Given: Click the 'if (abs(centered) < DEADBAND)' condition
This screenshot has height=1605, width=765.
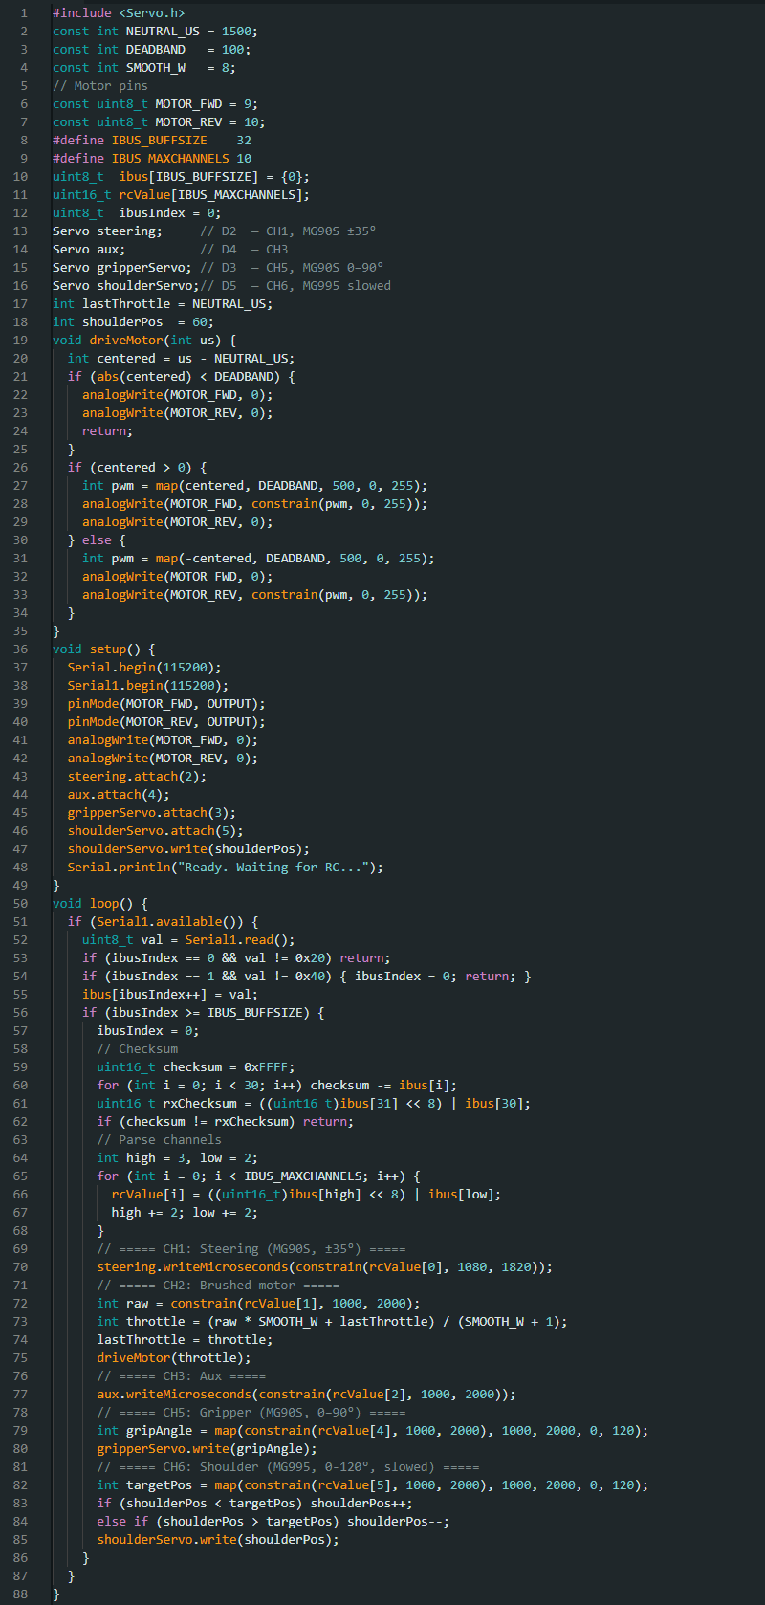Looking at the screenshot, I should pos(181,377).
